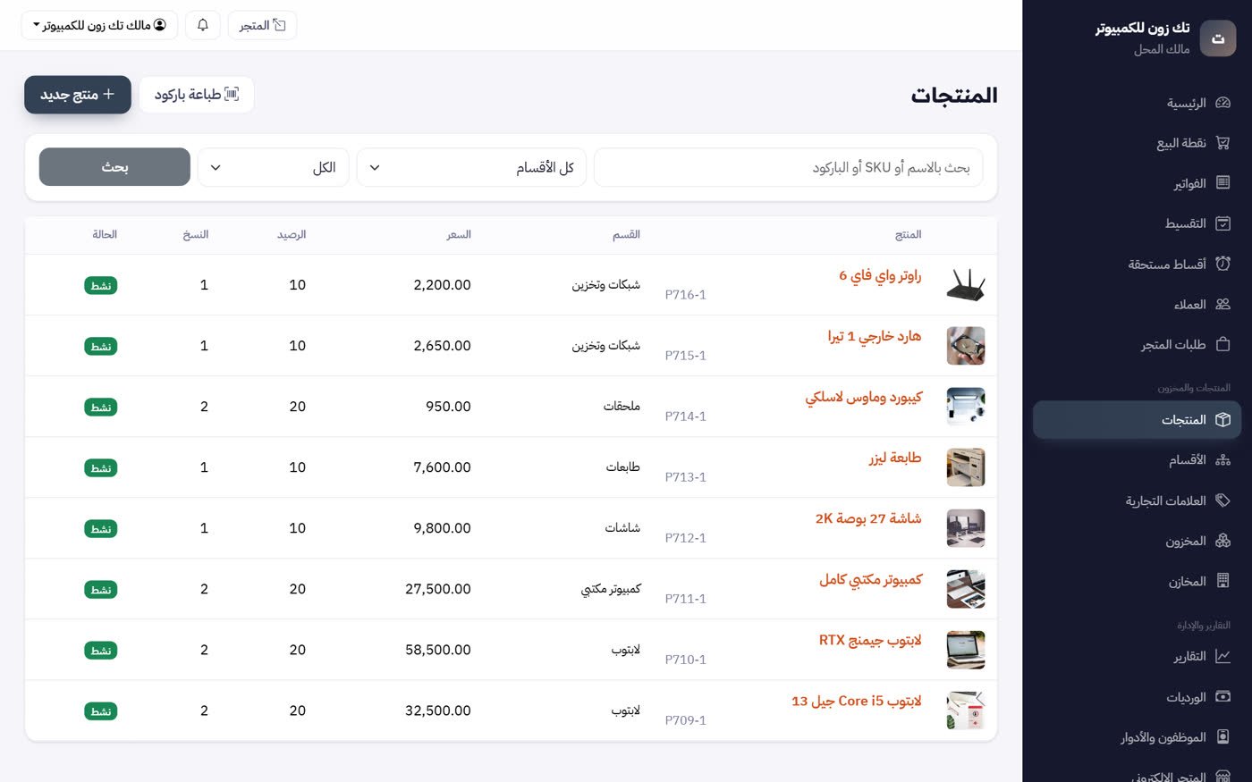The height and width of the screenshot is (782, 1252).
Task: Open الموظفون والأدوار staff icon
Action: coord(1222,737)
